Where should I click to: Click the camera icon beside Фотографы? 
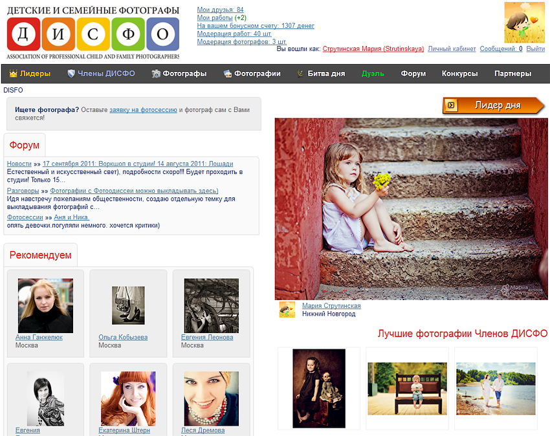point(156,74)
